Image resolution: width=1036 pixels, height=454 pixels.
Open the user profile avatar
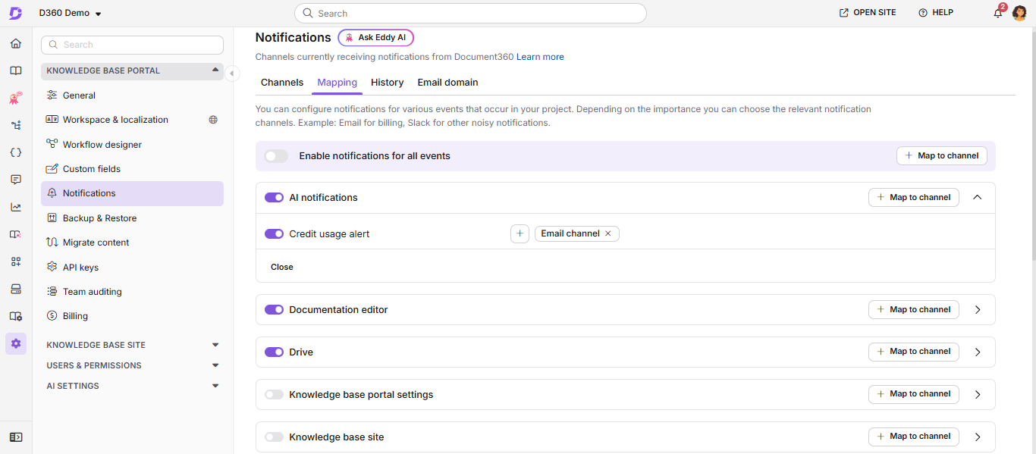coord(1019,13)
